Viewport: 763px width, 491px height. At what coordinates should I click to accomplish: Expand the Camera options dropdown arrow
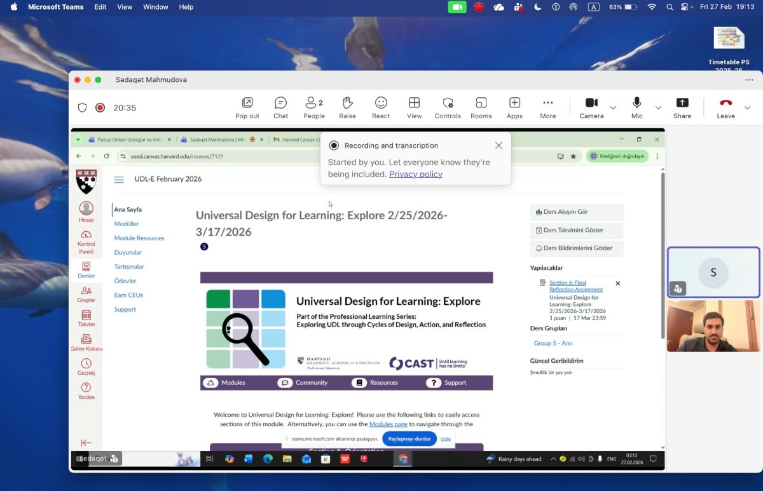click(x=613, y=108)
